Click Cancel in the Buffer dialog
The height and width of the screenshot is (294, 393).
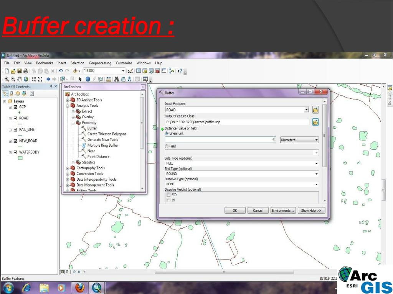[258, 211]
